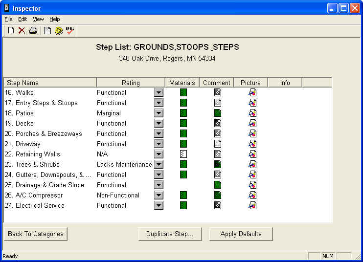Image resolution: width=363 pixels, height=262 pixels.
Task: Click the Rating column header
Action: (131, 83)
